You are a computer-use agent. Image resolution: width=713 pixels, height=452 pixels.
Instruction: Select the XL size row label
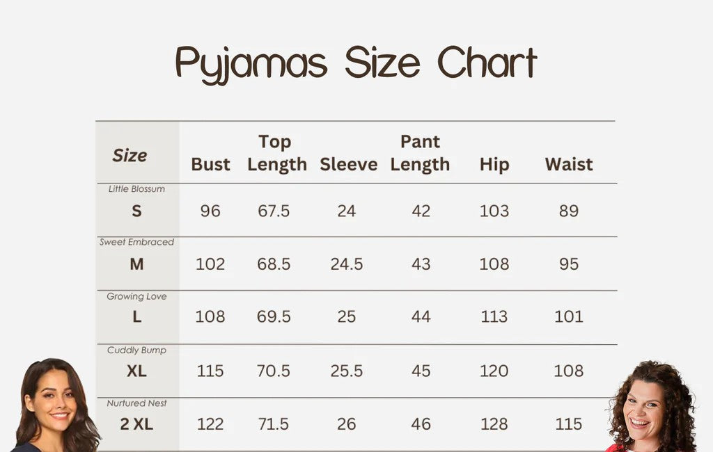tap(136, 371)
